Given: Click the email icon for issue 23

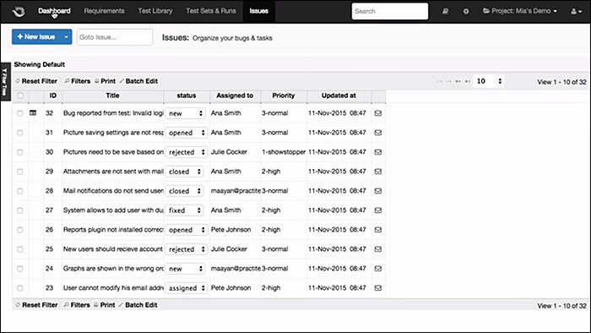Looking at the screenshot, I should 378,288.
